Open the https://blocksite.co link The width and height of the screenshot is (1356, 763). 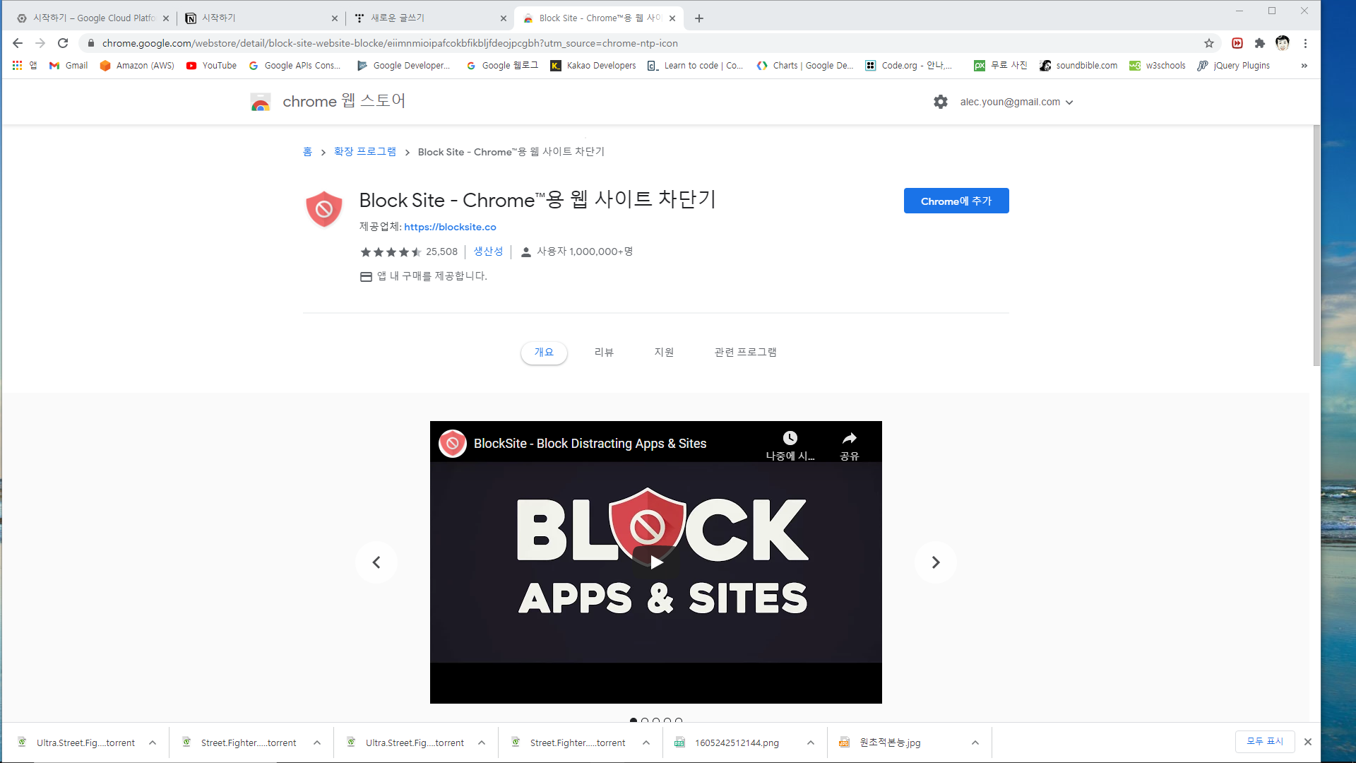(450, 227)
